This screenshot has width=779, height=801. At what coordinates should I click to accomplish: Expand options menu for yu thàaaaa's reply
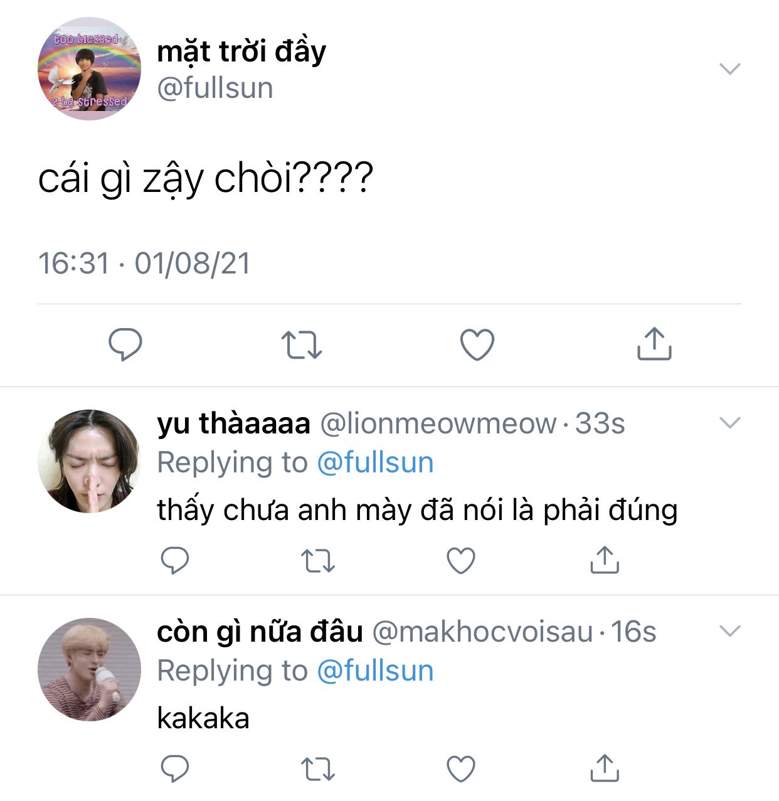click(730, 423)
